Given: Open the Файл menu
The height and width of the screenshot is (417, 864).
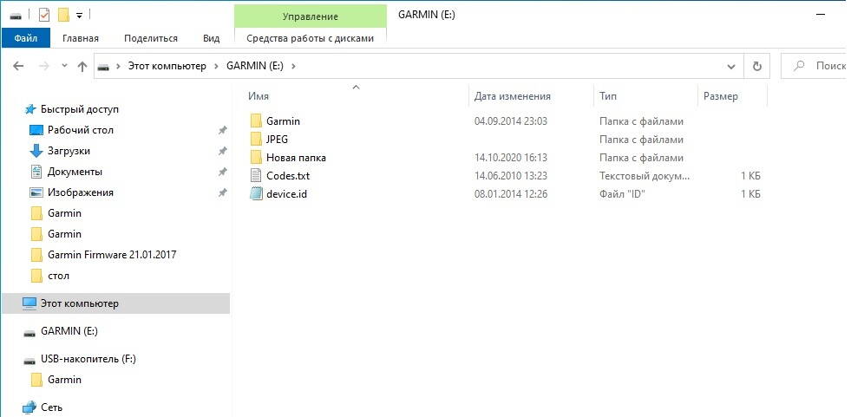Looking at the screenshot, I should pyautogui.click(x=25, y=38).
